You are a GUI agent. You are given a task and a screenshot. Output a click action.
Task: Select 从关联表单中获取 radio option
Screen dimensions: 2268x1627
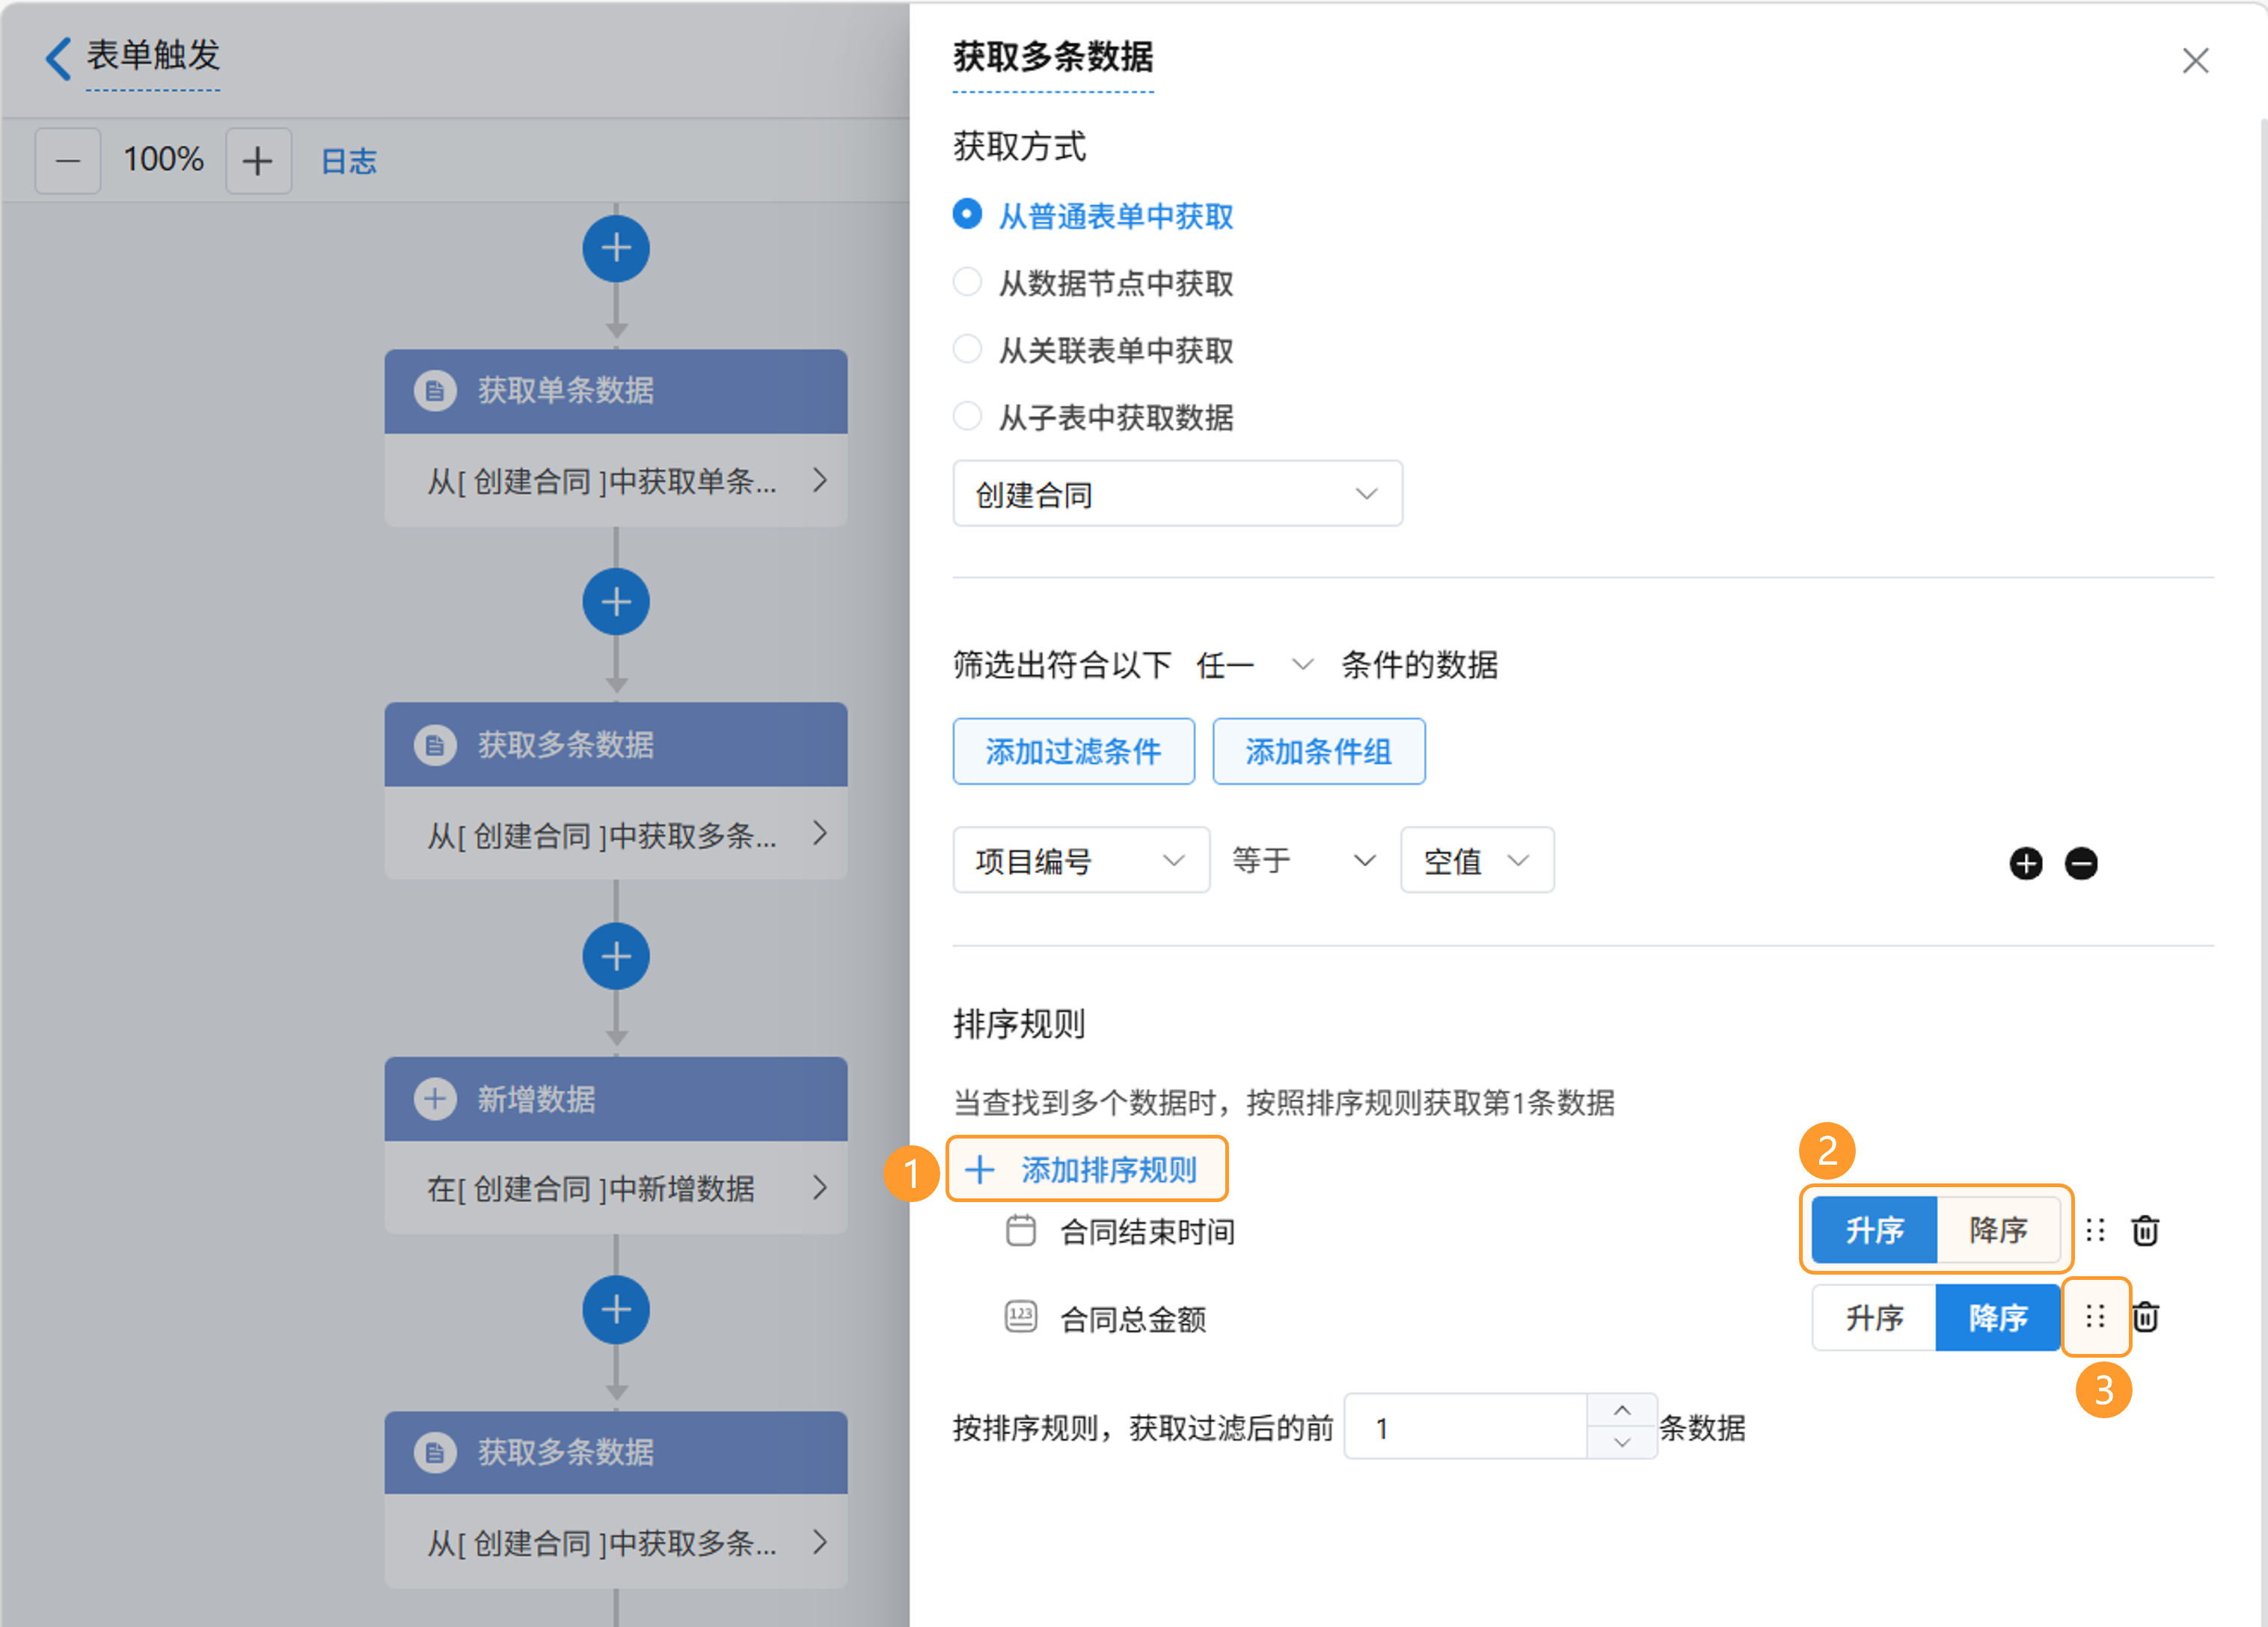click(x=967, y=350)
